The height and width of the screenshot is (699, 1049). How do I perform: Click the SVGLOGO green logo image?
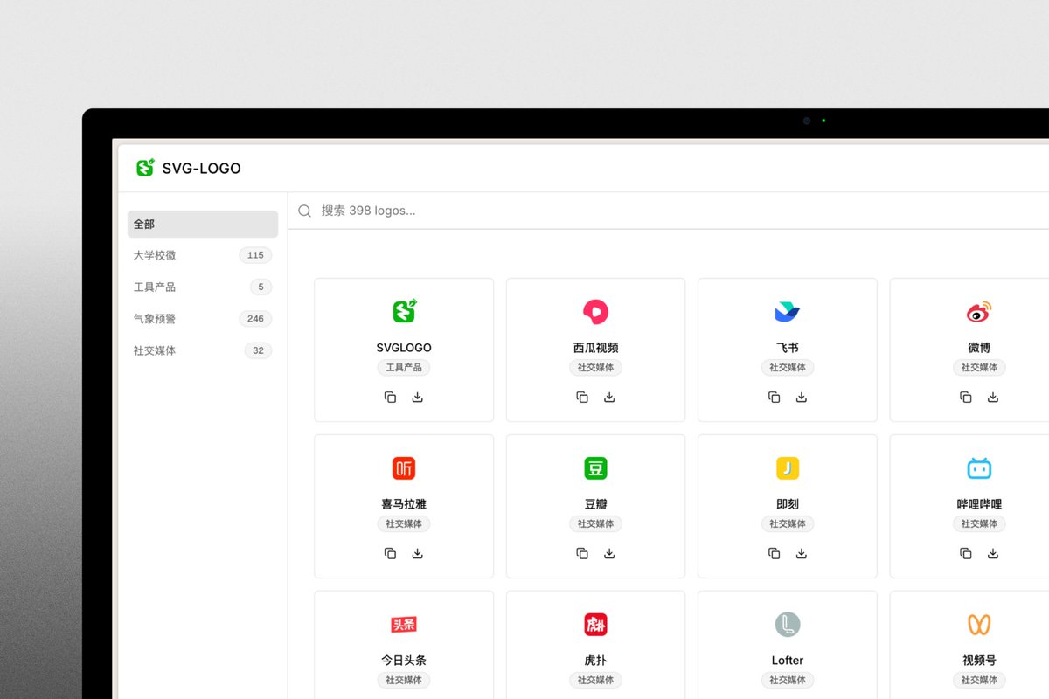(x=404, y=311)
